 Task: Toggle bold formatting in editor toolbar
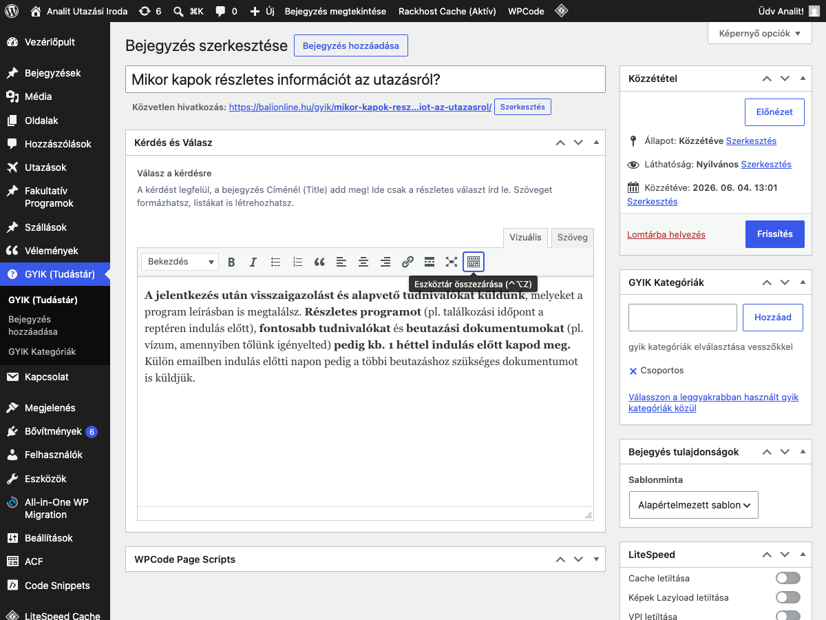click(x=231, y=262)
